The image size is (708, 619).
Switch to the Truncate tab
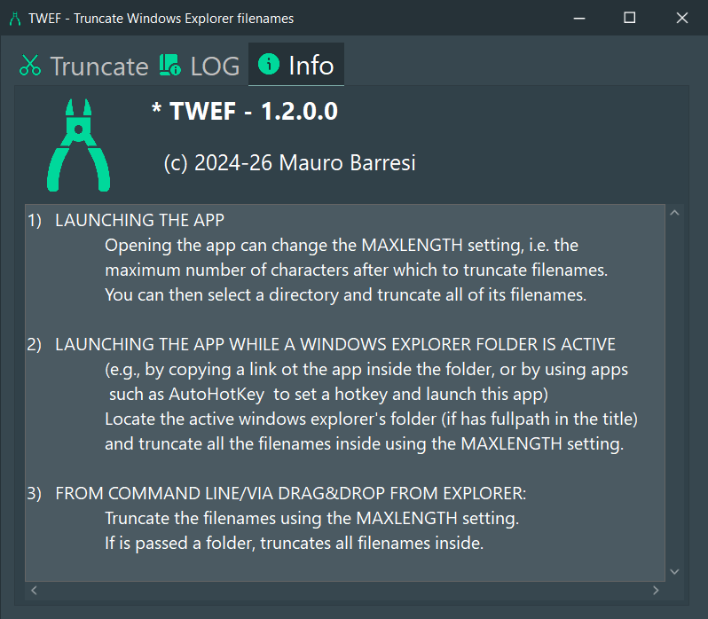[x=83, y=66]
